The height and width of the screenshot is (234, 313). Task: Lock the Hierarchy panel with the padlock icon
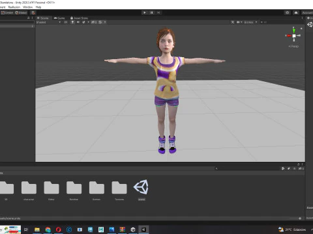coord(29,18)
